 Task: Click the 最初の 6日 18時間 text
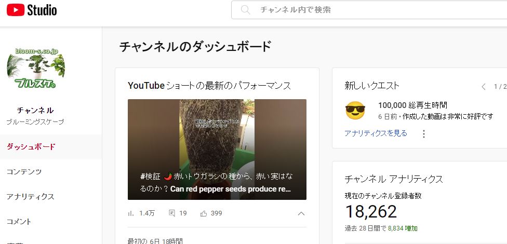tap(155, 241)
